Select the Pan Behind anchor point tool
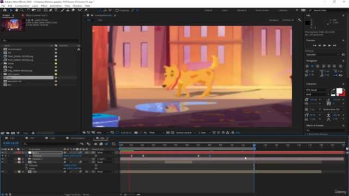Viewport: 349px width, 196px height. (x=39, y=10)
